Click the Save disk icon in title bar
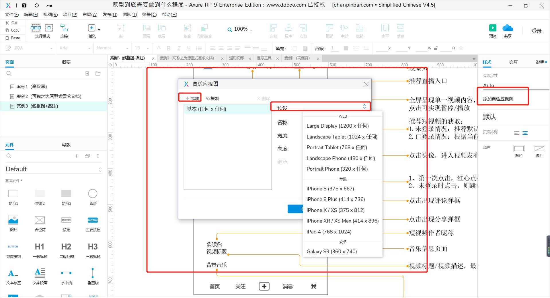The width and height of the screenshot is (550, 298). tap(24, 5)
